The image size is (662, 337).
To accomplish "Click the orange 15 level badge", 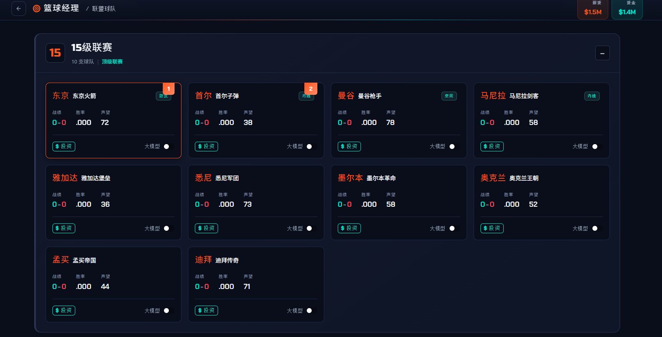I will (x=55, y=53).
